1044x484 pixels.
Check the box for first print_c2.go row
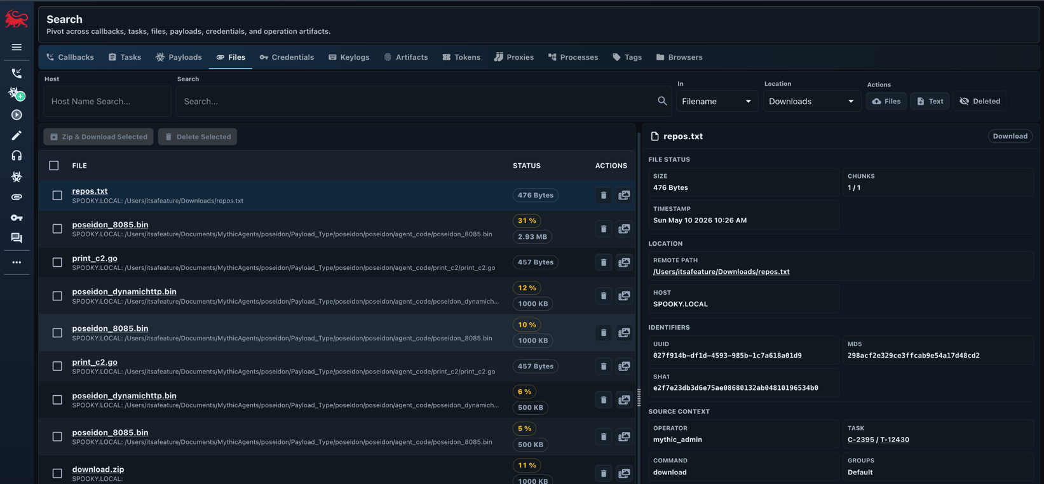[57, 262]
